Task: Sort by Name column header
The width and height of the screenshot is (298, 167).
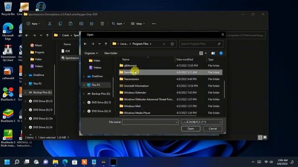Action: [126, 59]
